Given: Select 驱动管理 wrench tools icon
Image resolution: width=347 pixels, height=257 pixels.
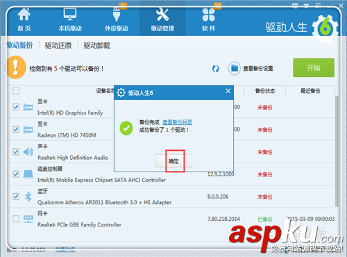Looking at the screenshot, I should click(162, 15).
